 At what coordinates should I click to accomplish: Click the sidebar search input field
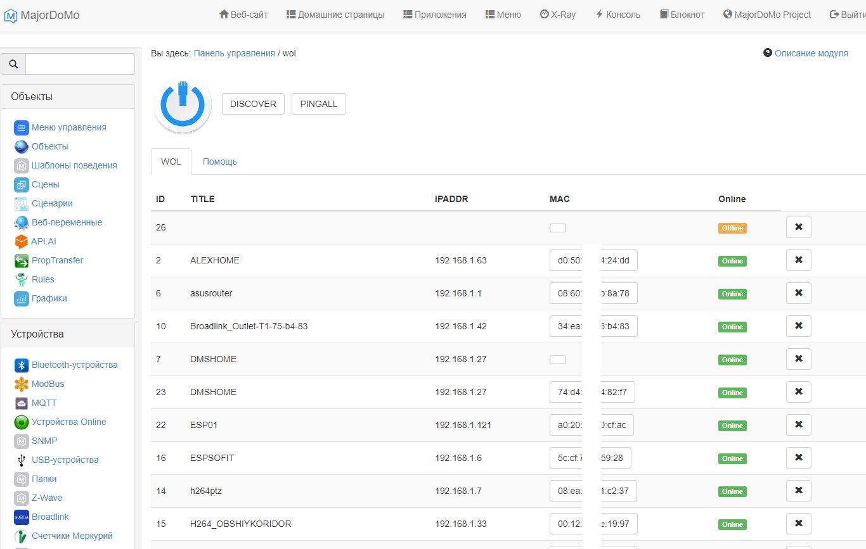(x=80, y=64)
